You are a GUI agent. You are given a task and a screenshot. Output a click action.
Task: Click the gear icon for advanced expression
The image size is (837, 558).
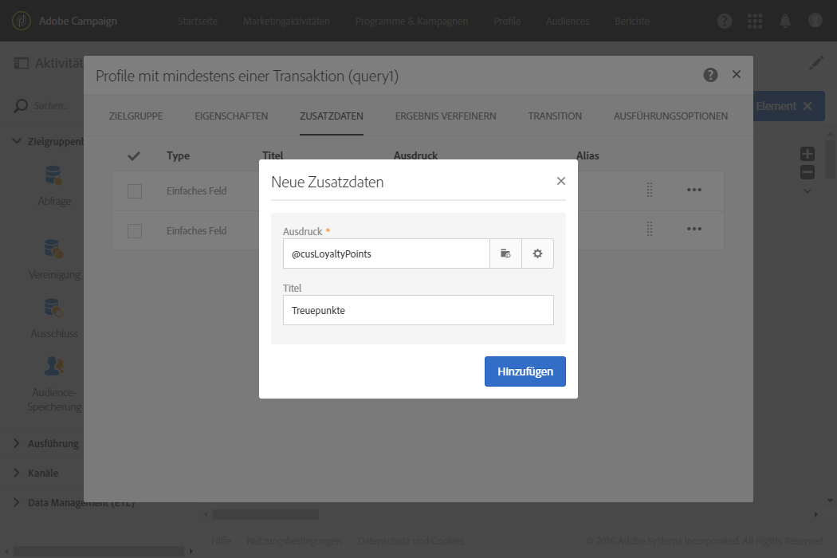537,253
